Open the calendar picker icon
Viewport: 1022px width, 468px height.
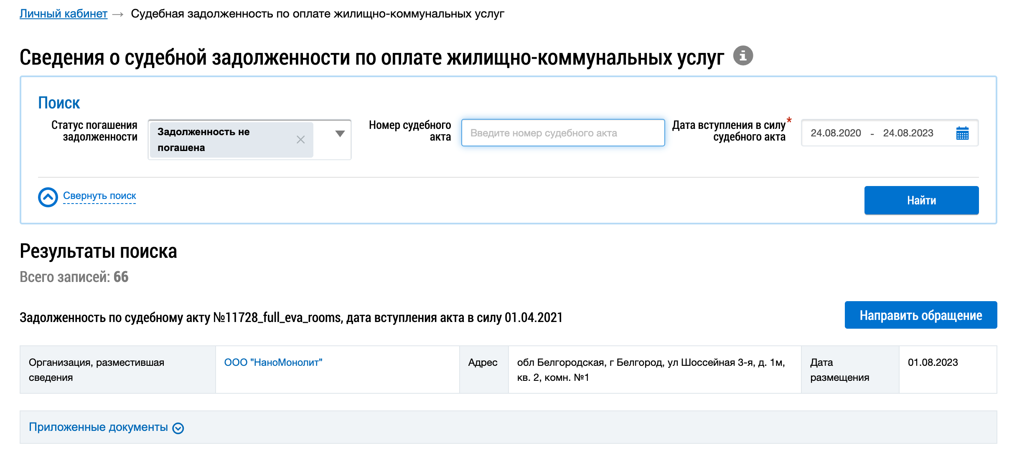(x=962, y=133)
